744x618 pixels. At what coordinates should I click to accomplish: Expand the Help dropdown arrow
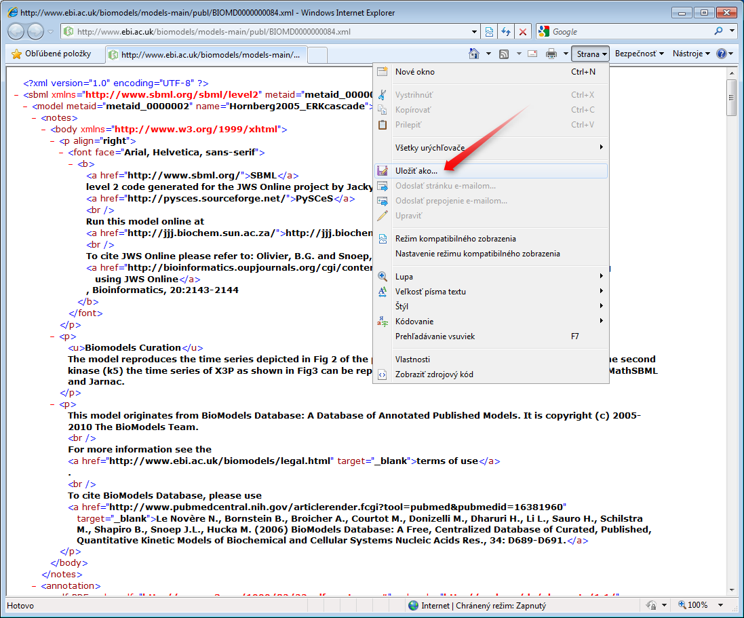point(730,54)
